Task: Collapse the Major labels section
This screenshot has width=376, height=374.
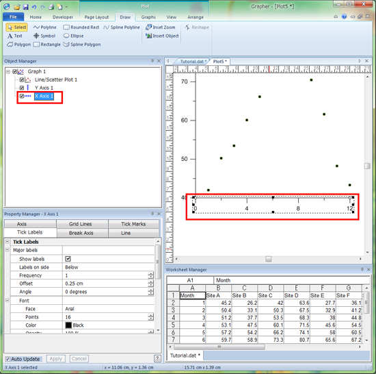Action: pos(8,250)
